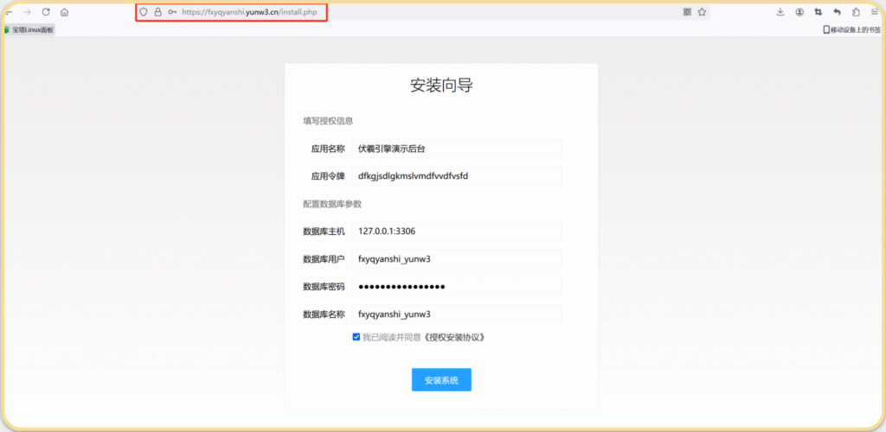Edit the 数据库用户 username field
Viewport: 886px width, 432px height.
pyautogui.click(x=457, y=259)
